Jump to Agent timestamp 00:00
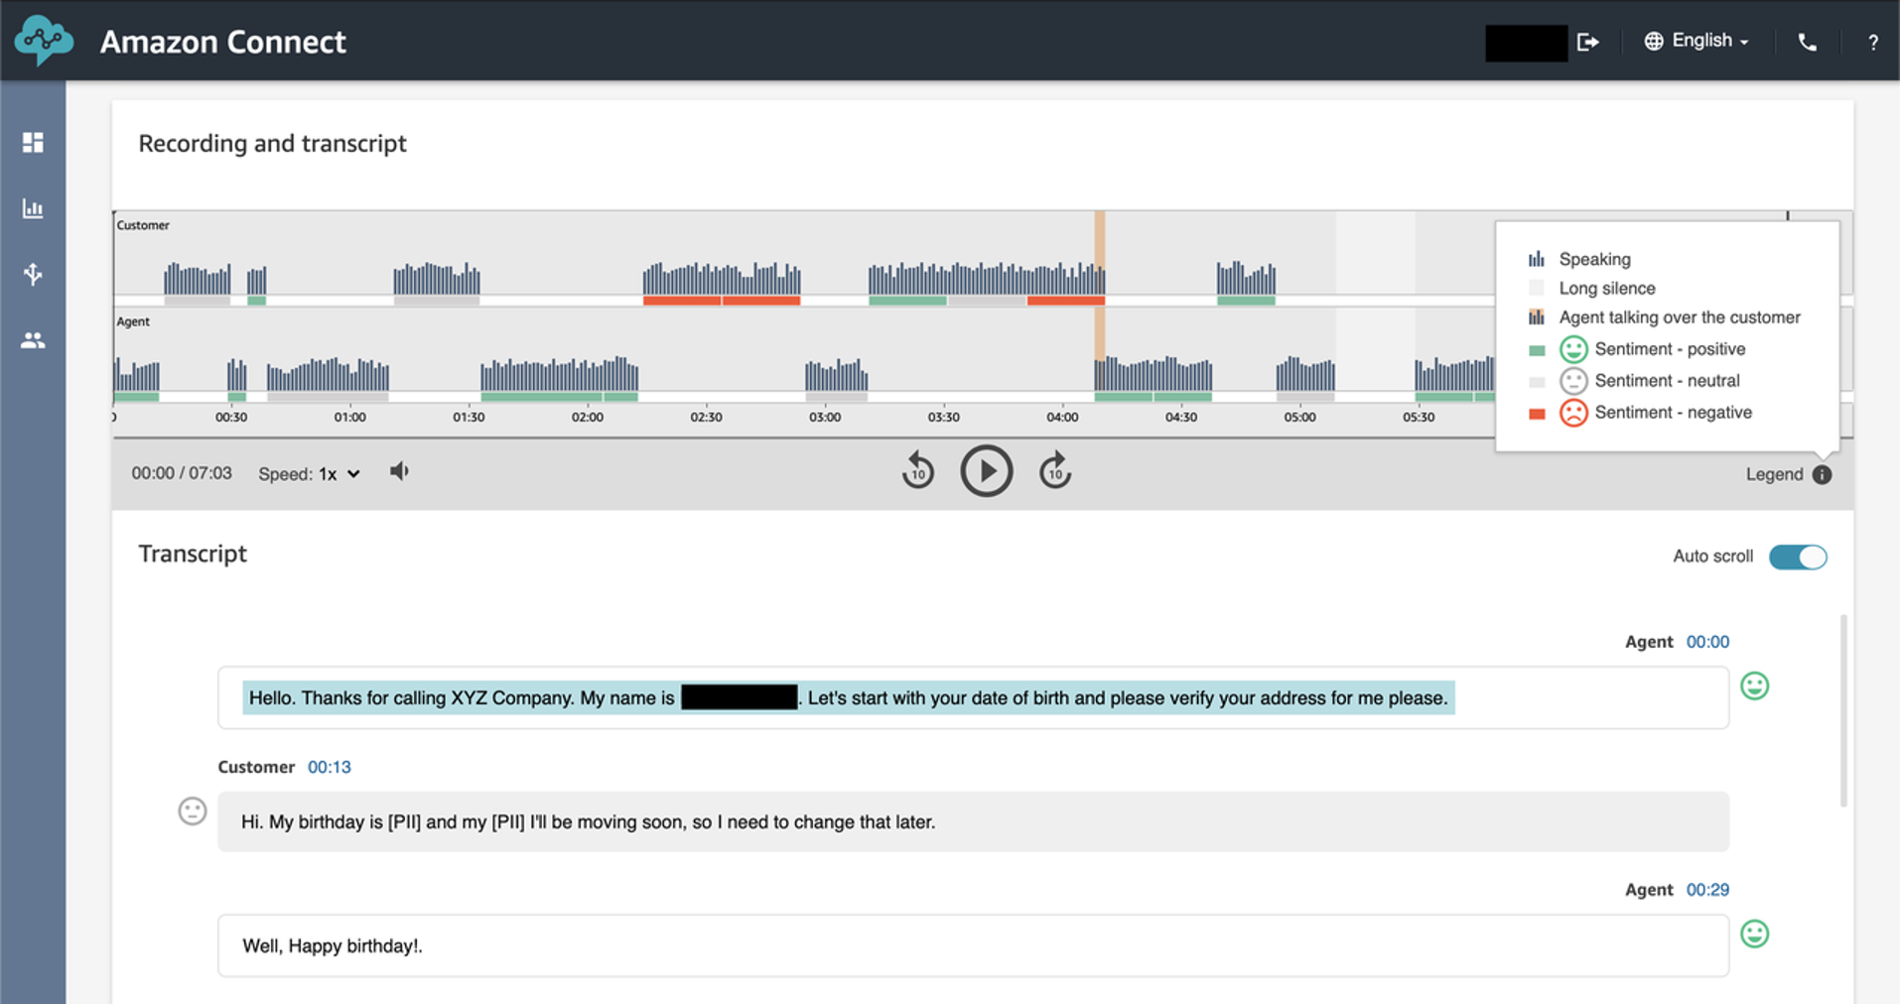The image size is (1900, 1004). [x=1707, y=642]
